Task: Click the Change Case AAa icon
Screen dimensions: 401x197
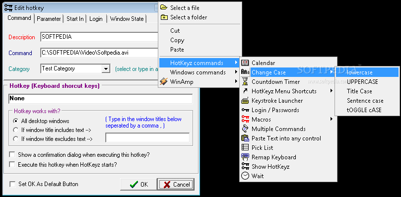Action: [x=245, y=72]
